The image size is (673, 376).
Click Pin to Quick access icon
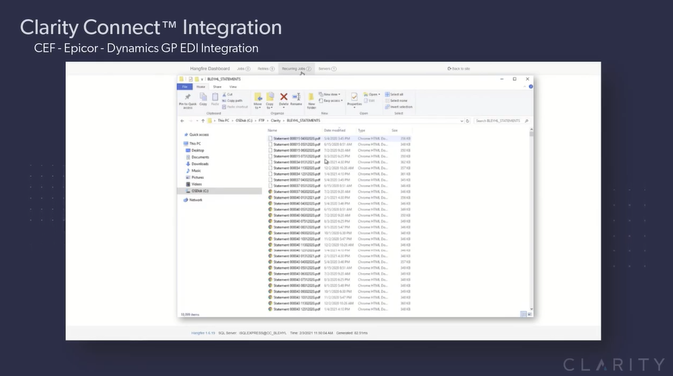[187, 97]
